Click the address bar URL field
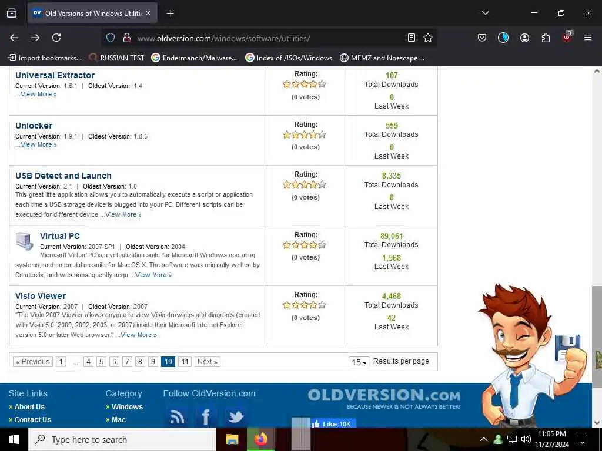The image size is (602, 451). click(269, 38)
